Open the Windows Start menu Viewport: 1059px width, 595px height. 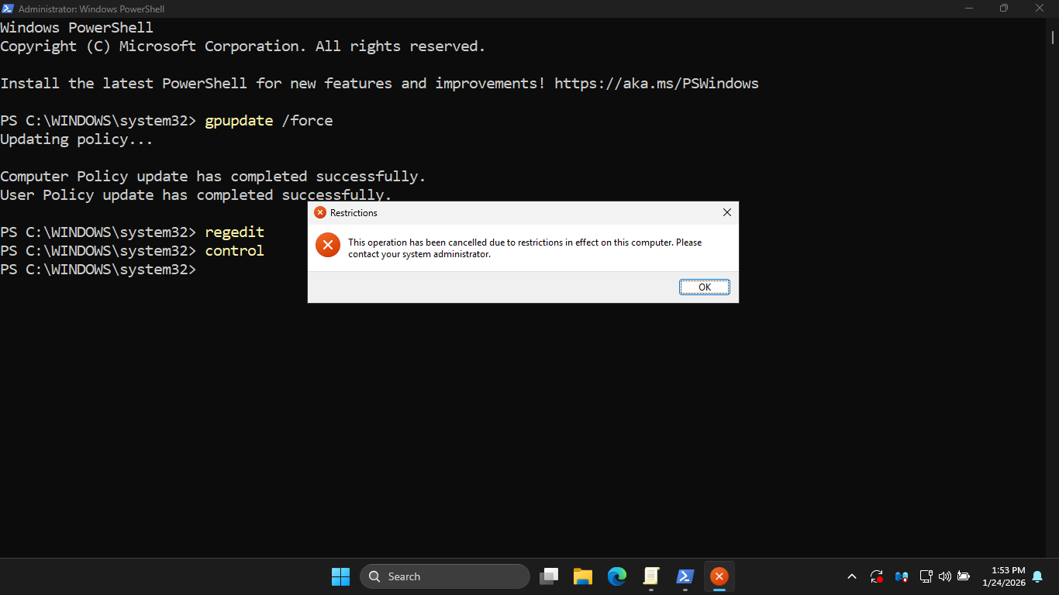[x=340, y=576]
